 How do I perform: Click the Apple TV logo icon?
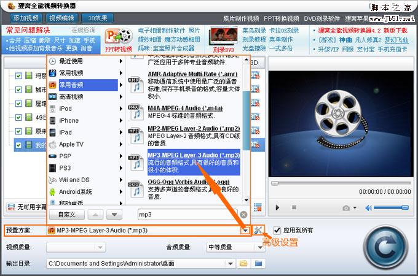click(52, 144)
